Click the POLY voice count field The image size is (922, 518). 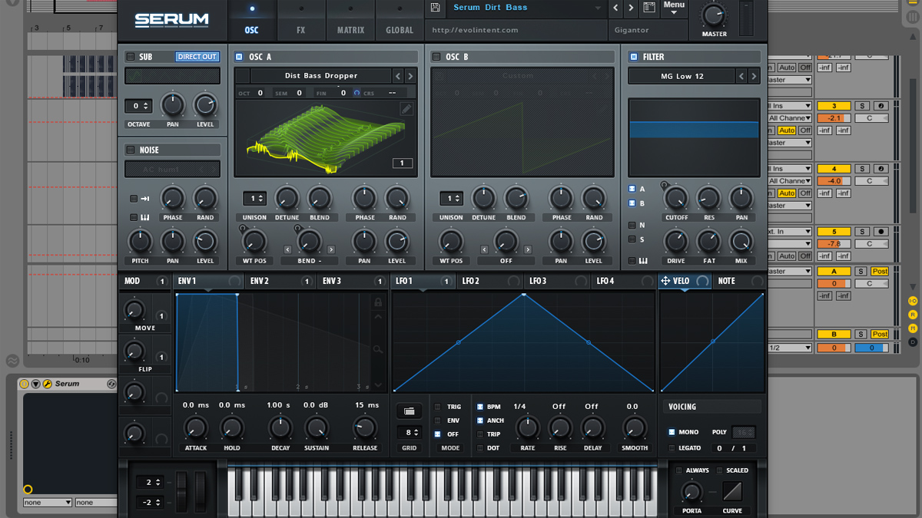pos(743,432)
